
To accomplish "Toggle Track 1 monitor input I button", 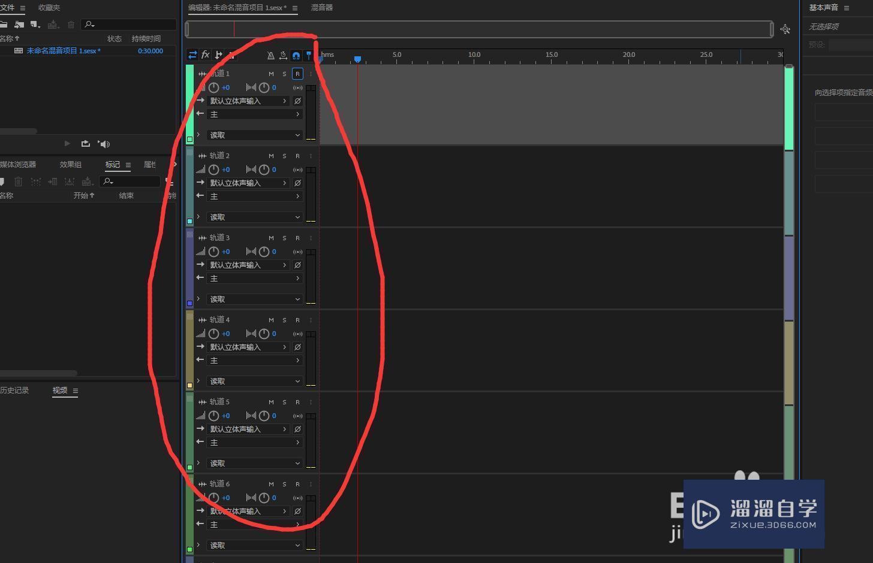I will 311,74.
